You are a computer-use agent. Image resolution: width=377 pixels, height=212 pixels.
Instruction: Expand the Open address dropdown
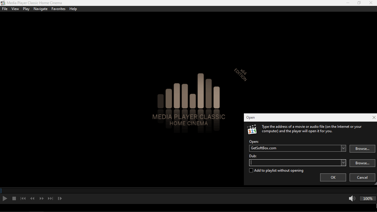point(343,148)
